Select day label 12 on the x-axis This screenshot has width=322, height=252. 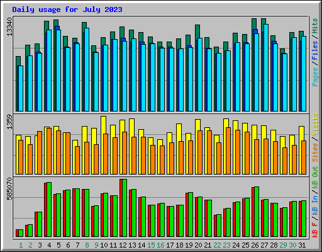pos(123,245)
